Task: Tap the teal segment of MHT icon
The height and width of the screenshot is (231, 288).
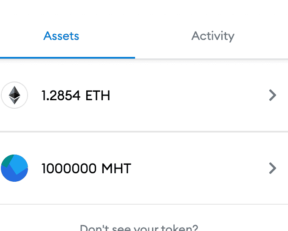Action: (6, 161)
